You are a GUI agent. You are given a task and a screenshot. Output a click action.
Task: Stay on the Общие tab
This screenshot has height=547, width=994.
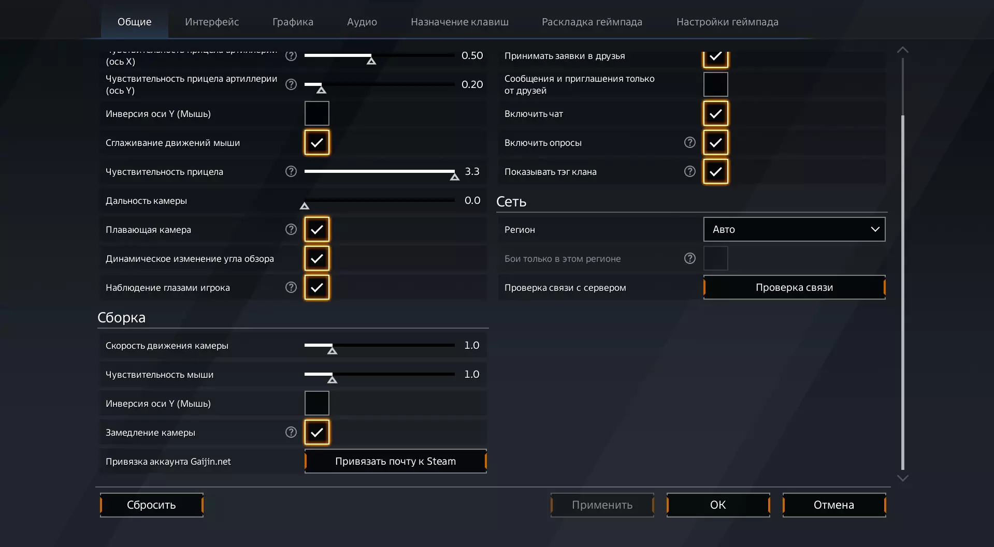[135, 22]
